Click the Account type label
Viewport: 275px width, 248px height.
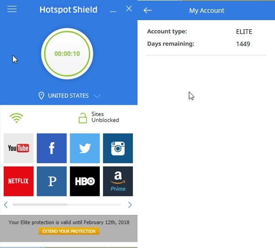pyautogui.click(x=167, y=32)
